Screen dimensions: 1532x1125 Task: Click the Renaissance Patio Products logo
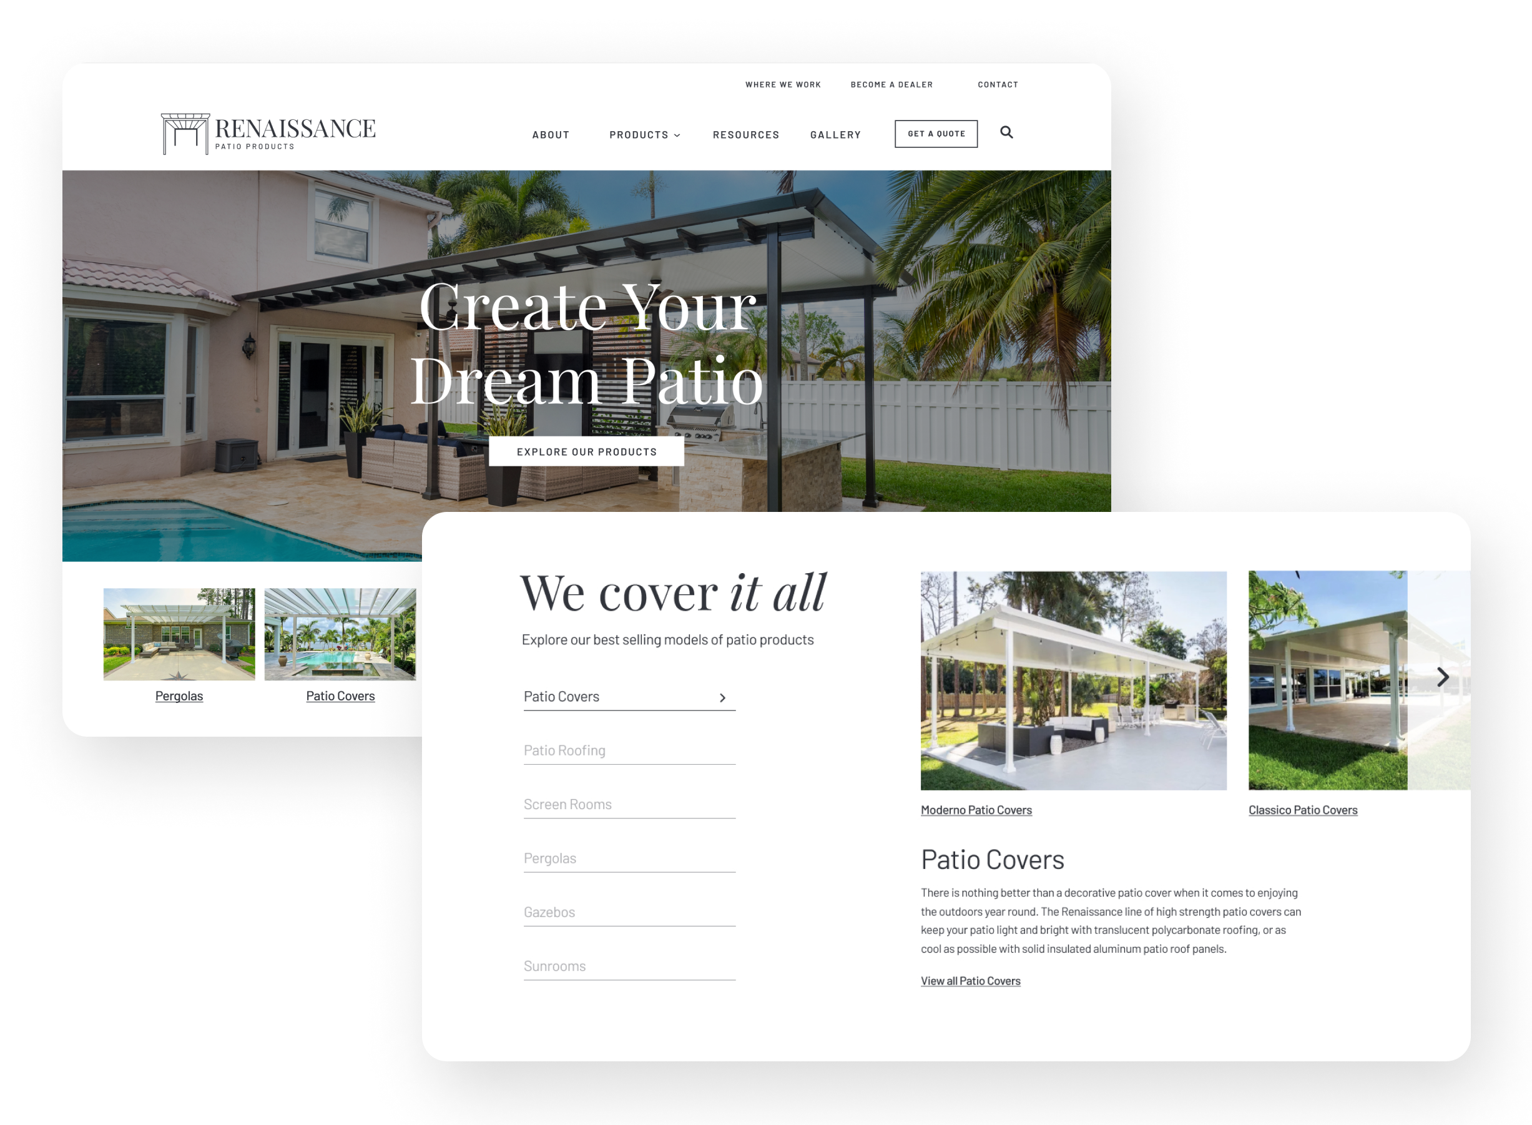click(x=260, y=133)
